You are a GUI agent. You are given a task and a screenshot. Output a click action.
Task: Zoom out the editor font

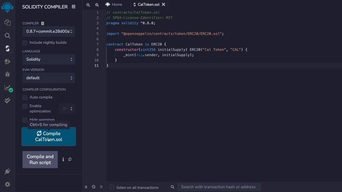click(88, 5)
